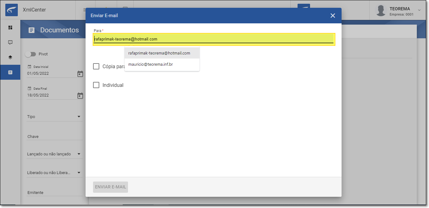Close the Enviar E-mail dialog
Image resolution: width=429 pixels, height=208 pixels.
[333, 16]
